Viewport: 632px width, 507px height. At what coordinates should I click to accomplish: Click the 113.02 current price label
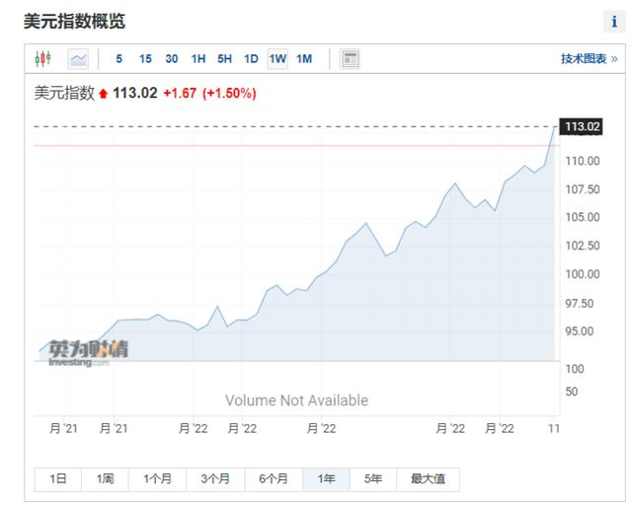point(583,126)
